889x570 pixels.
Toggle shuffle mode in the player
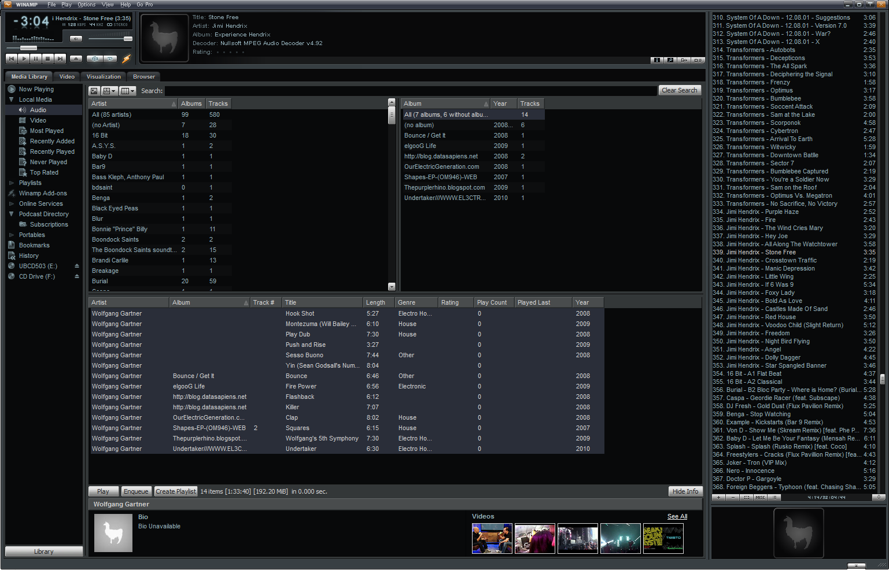(95, 58)
